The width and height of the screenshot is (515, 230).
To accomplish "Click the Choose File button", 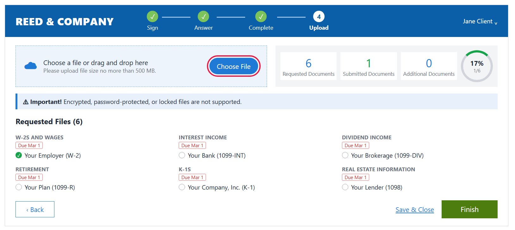I will [x=234, y=66].
